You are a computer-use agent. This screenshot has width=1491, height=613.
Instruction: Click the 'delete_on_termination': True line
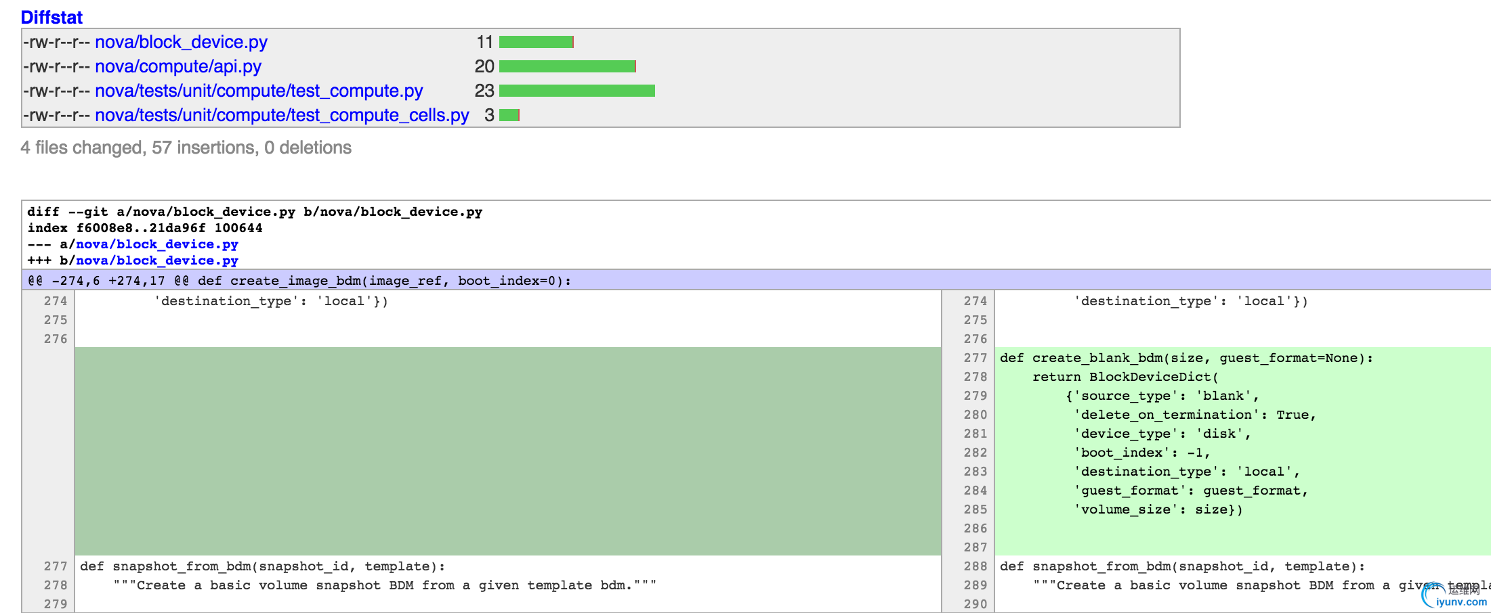click(x=1195, y=415)
